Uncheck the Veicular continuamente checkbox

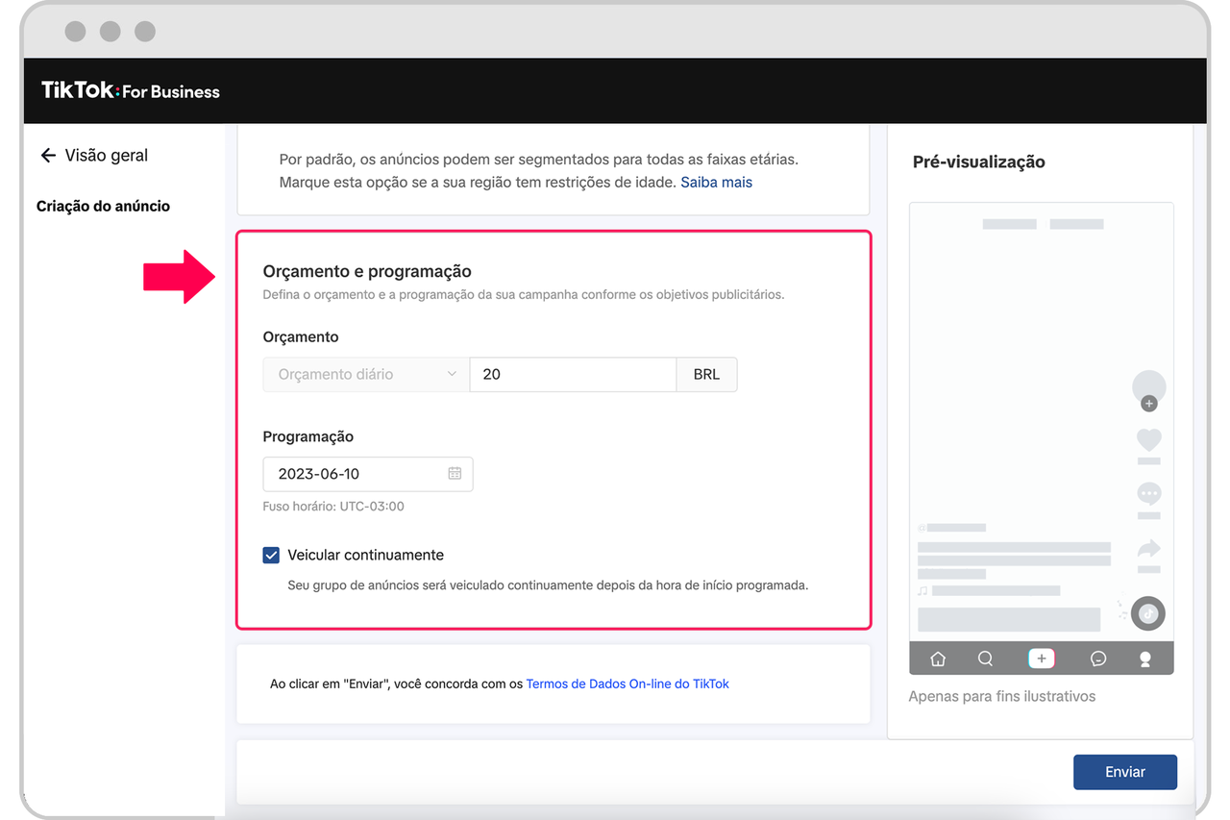coord(271,556)
